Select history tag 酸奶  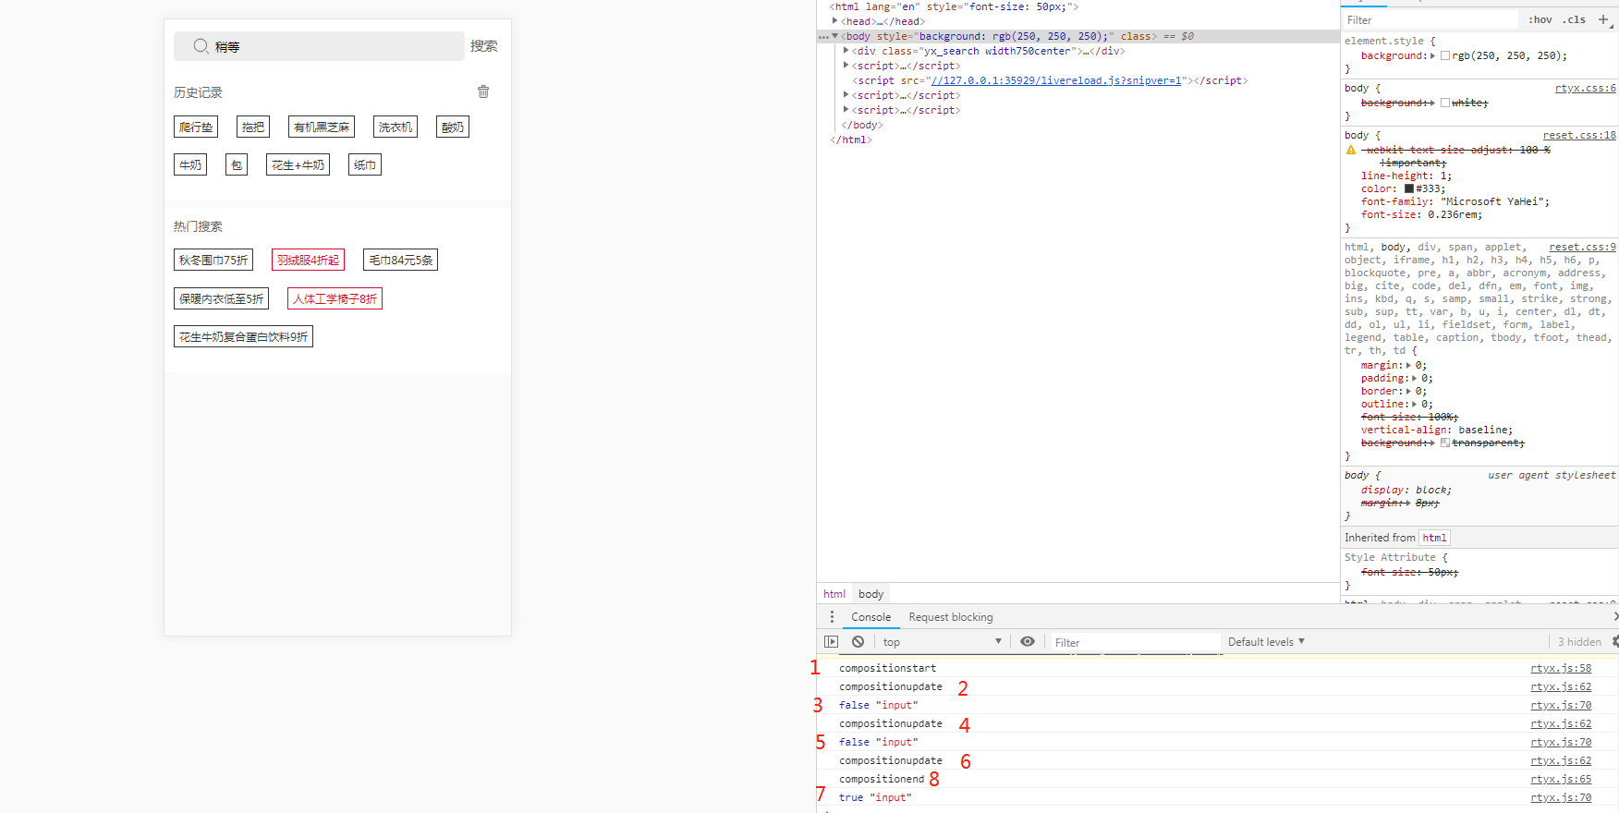(453, 127)
